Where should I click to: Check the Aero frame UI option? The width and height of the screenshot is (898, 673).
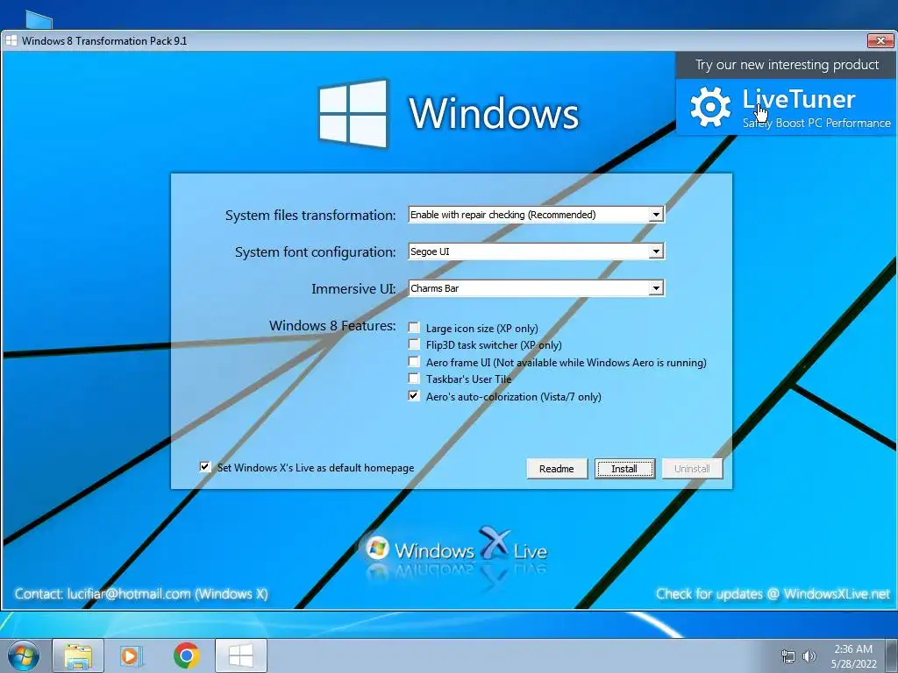point(414,361)
